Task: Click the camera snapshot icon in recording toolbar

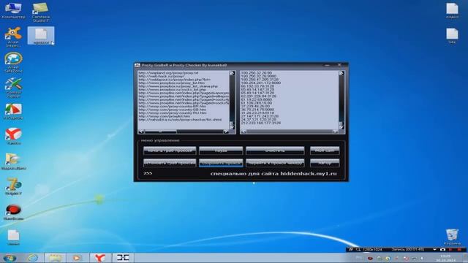Action: point(442,249)
